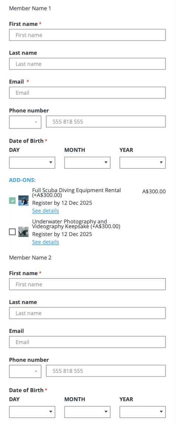Open Member 1 date of birth YEAR dropdown
Screen dimensions: 176x424
[x=142, y=163]
